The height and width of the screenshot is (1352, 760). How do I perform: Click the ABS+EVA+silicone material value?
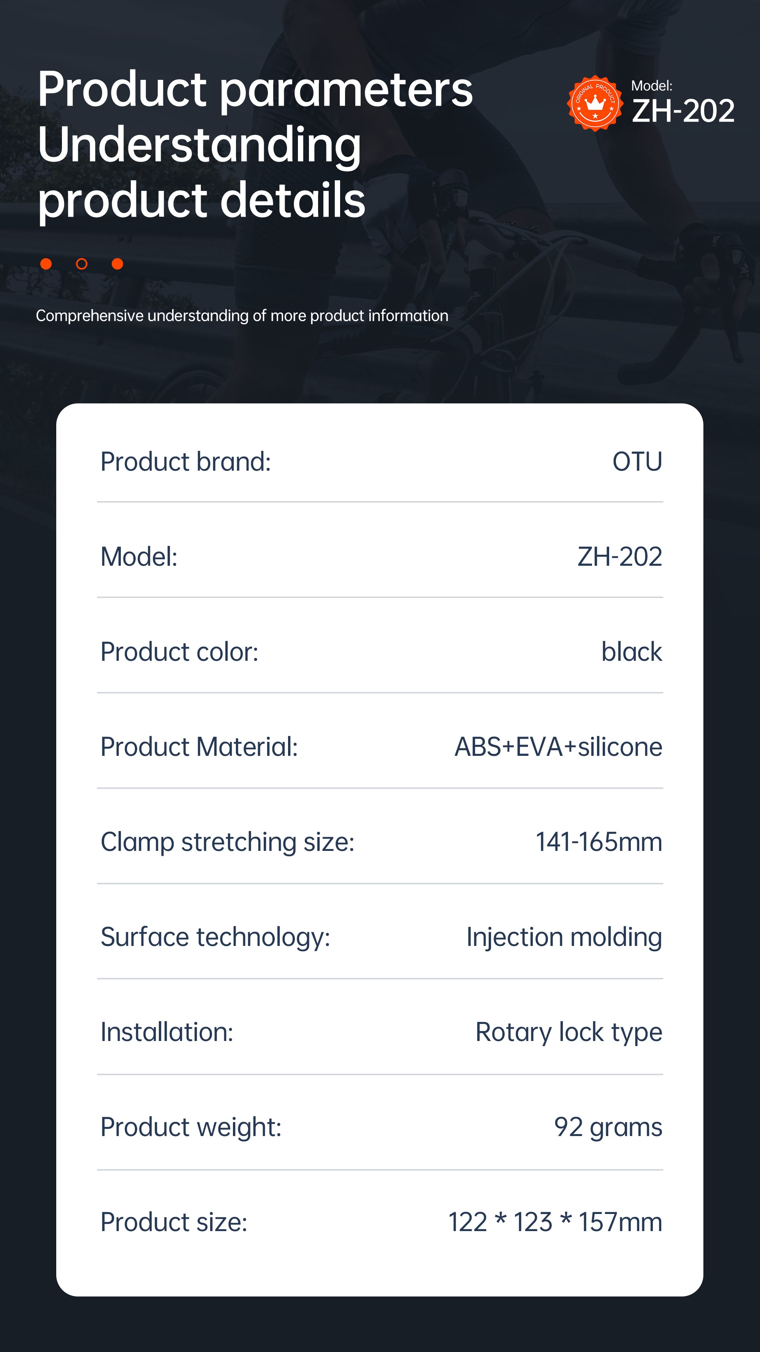[x=558, y=747]
